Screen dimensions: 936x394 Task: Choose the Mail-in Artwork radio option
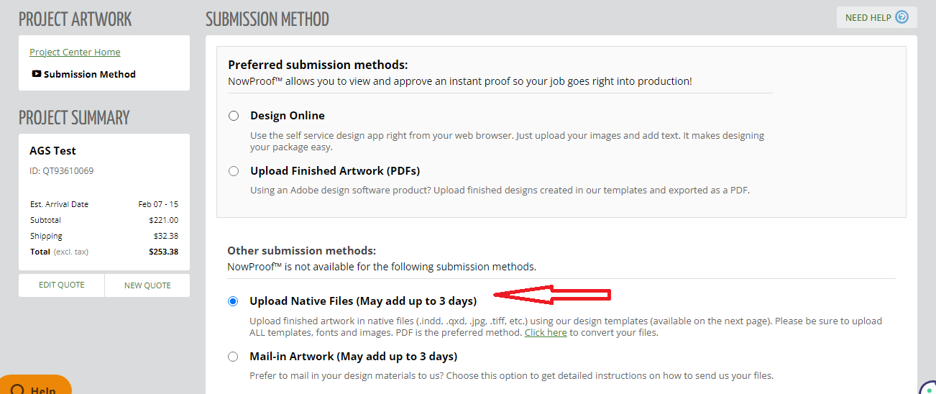point(233,357)
